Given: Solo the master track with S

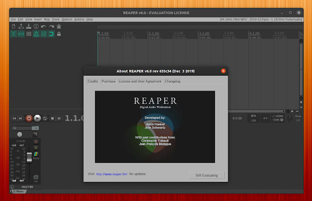Looking at the screenshot, I should pyautogui.click(x=36, y=147).
